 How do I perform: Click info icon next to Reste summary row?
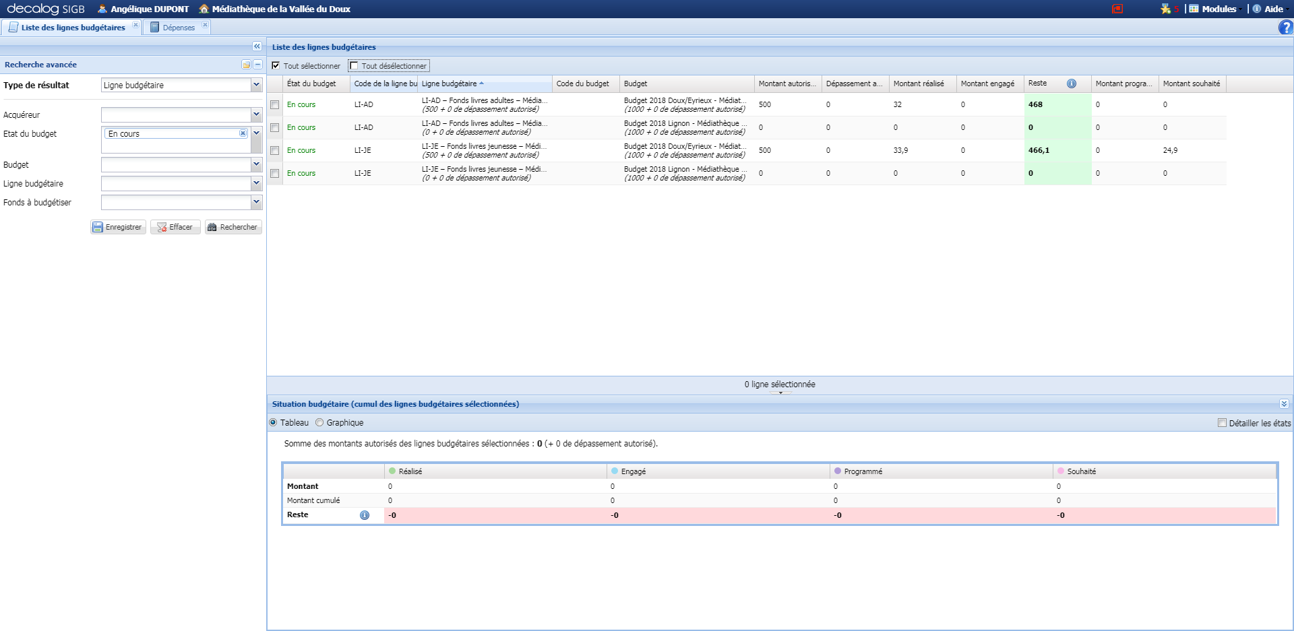pyautogui.click(x=365, y=515)
